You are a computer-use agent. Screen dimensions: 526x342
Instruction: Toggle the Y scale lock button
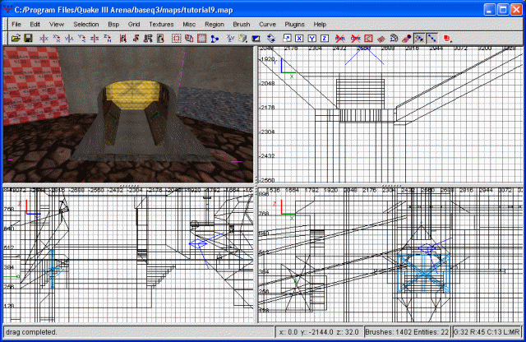[x=312, y=39]
